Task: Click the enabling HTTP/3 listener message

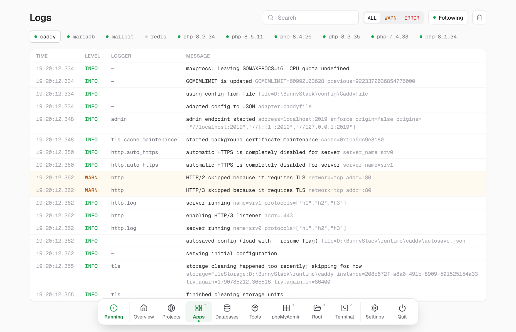Action: pos(223,215)
